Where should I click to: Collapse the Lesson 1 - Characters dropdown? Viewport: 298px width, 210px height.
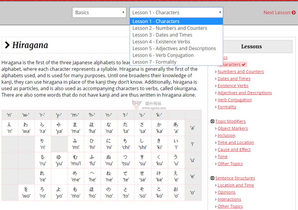point(176,12)
